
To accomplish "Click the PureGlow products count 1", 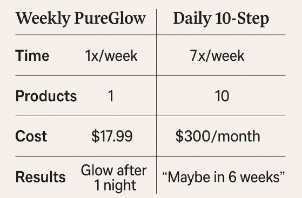I will [x=111, y=96].
